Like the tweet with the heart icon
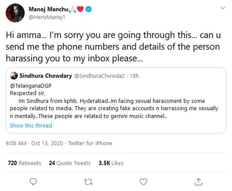Viewport: 232px width, 191px height. pyautogui.click(x=143, y=181)
